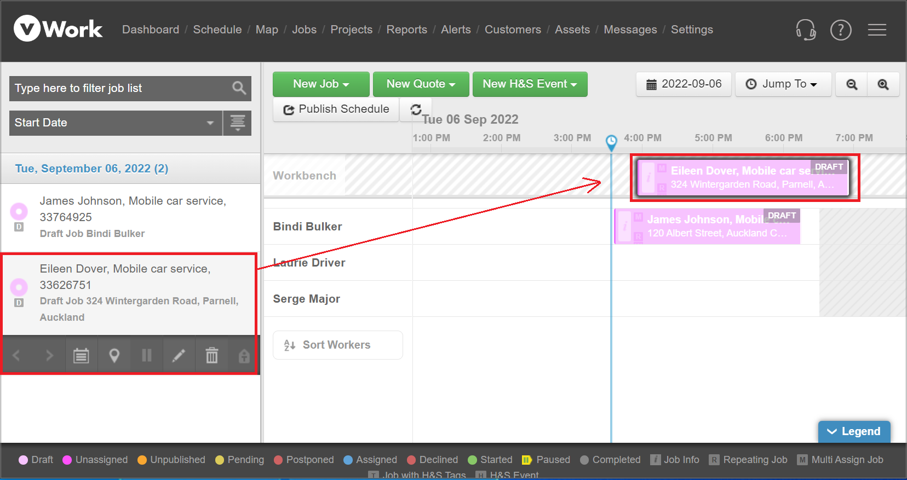This screenshot has width=907, height=480.
Task: Click the filter job list input field
Action: (130, 88)
